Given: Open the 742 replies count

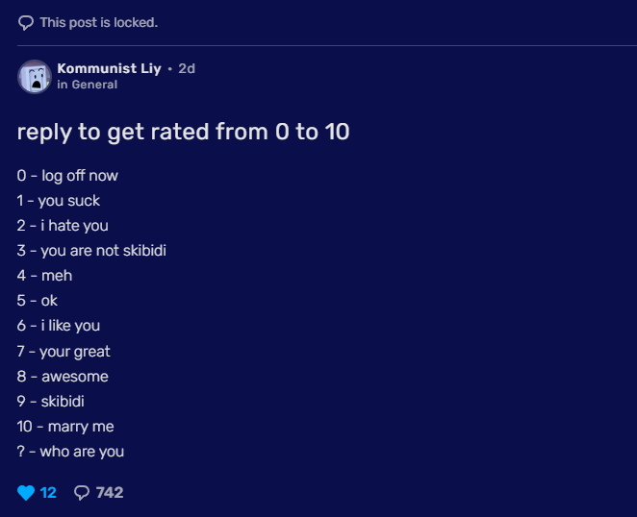Looking at the screenshot, I should (x=110, y=493).
